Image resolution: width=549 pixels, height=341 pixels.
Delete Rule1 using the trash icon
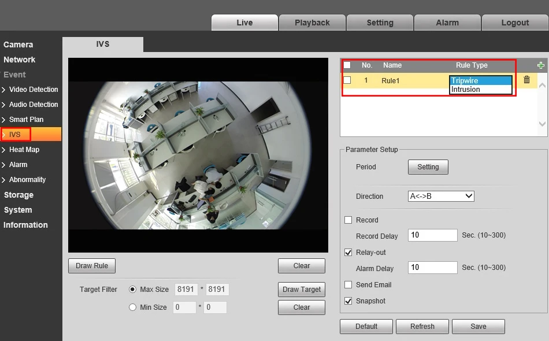[526, 80]
